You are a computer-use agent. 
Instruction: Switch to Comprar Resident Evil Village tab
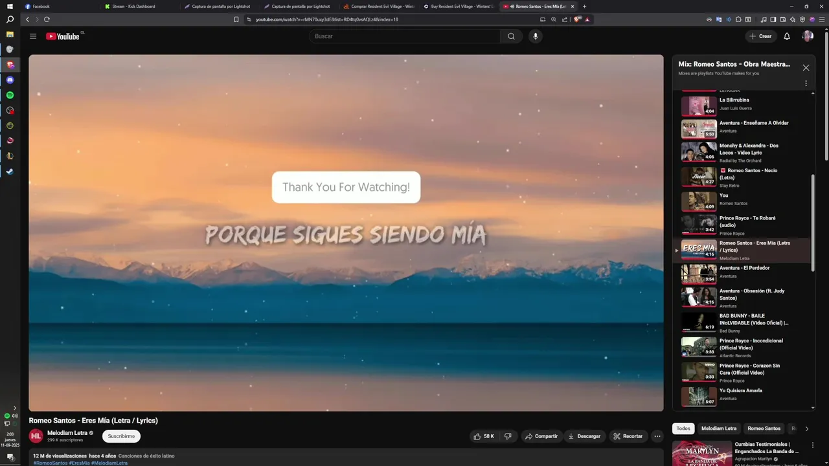point(379,6)
